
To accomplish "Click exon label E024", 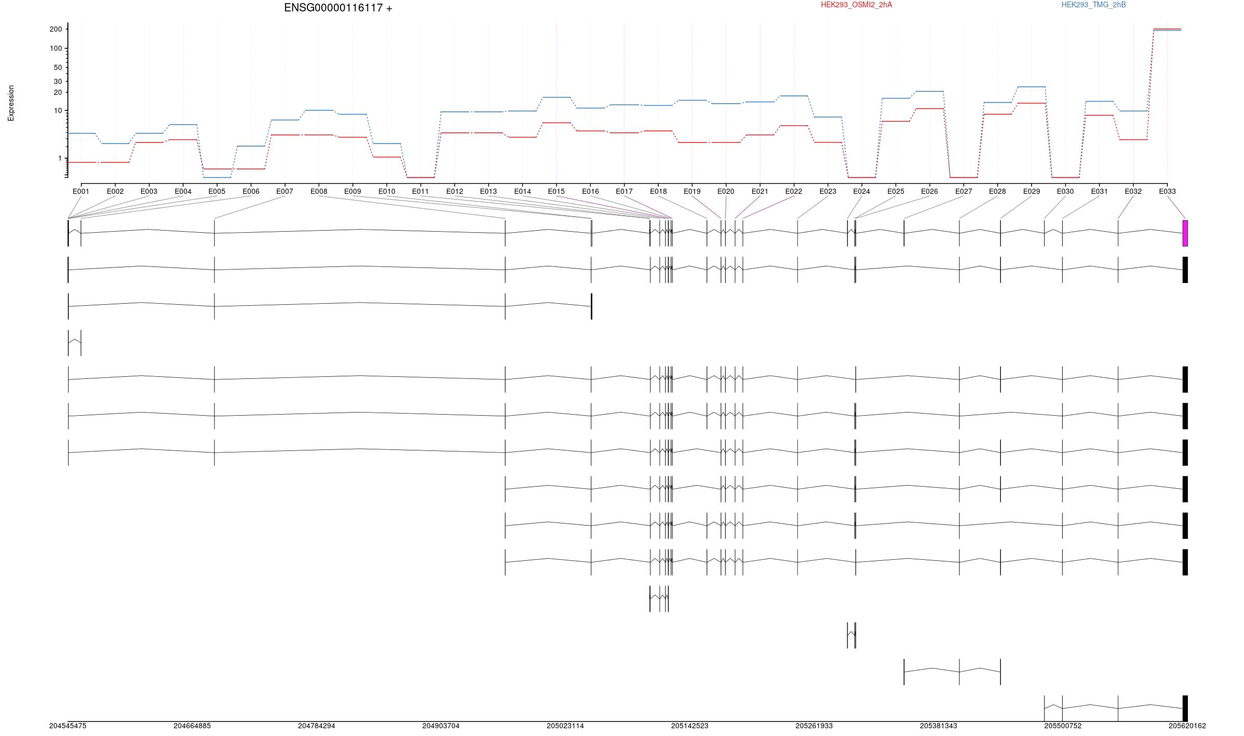I will point(861,191).
